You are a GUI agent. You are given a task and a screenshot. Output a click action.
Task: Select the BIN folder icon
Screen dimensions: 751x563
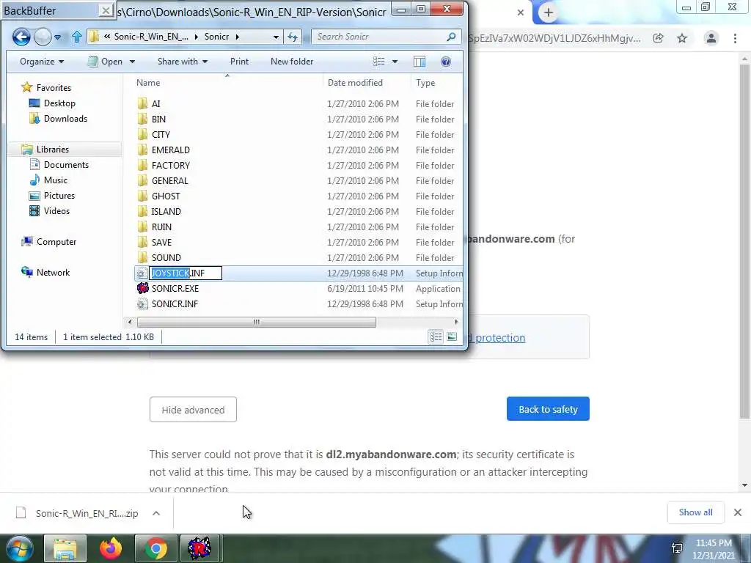point(143,119)
